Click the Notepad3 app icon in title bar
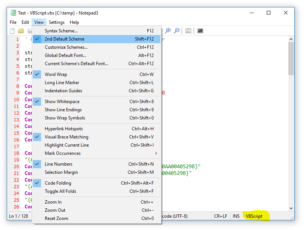 13,13
